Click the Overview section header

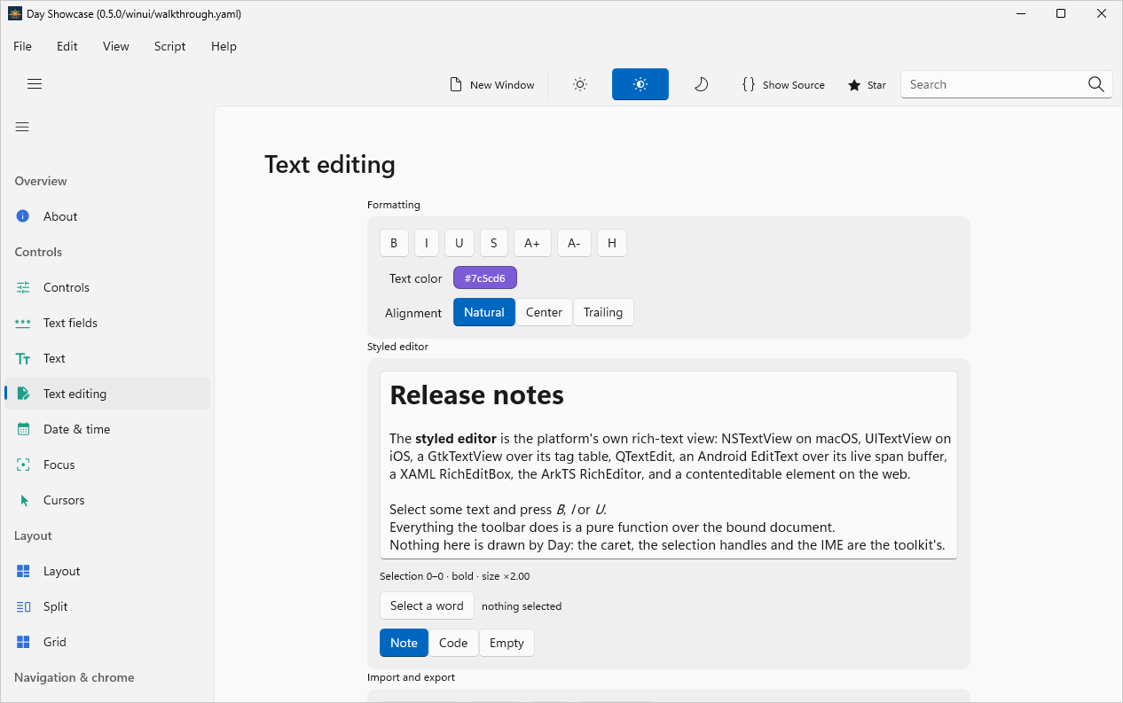[x=41, y=181]
